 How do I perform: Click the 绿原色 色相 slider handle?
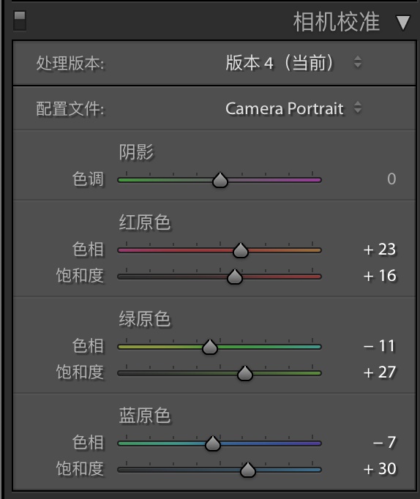pos(210,348)
